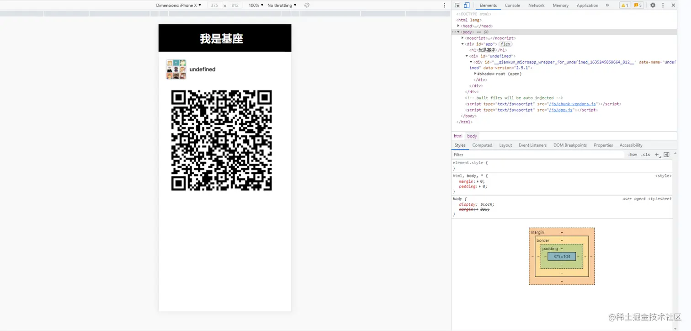The image size is (691, 331).
Task: Click the device height field showing 812
Action: (235, 5)
